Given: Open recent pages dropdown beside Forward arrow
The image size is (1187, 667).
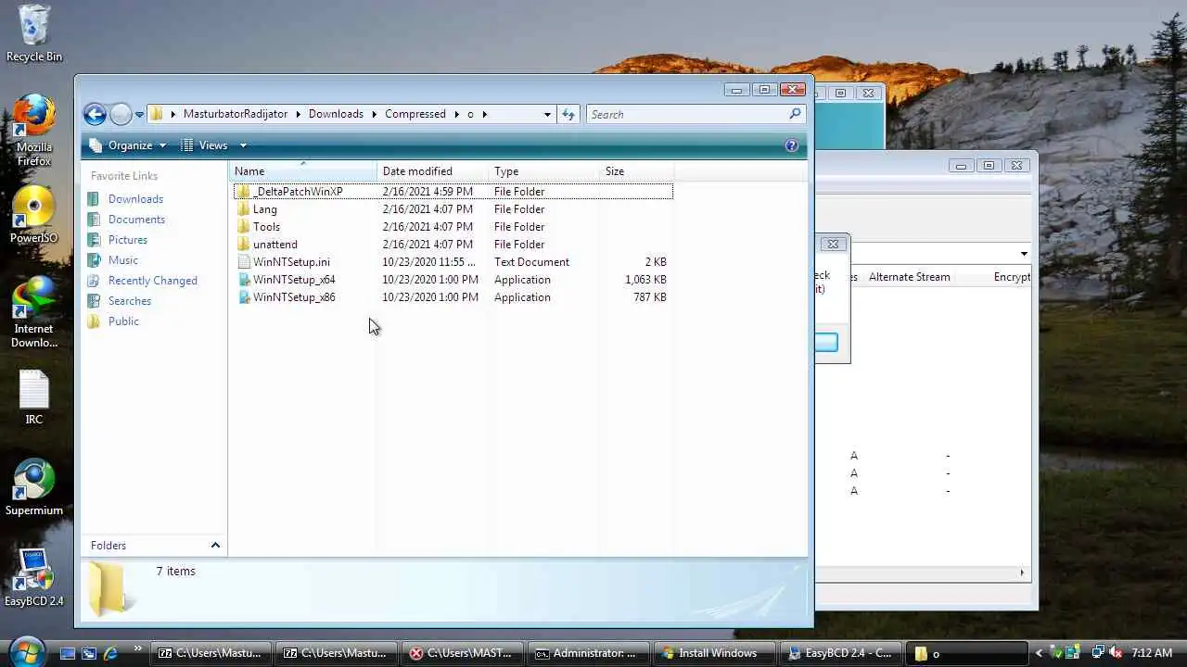Looking at the screenshot, I should pyautogui.click(x=139, y=115).
